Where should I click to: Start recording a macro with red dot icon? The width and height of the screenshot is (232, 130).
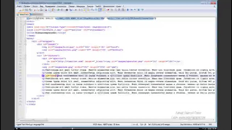tap(108, 10)
